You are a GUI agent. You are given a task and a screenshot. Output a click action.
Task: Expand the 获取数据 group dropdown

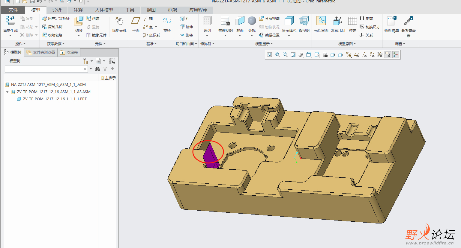coord(56,44)
